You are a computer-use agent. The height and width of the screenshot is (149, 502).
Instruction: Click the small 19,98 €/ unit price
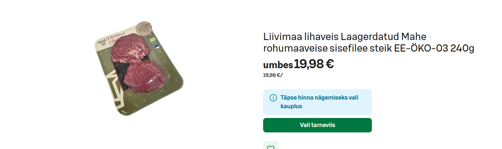coord(273,75)
